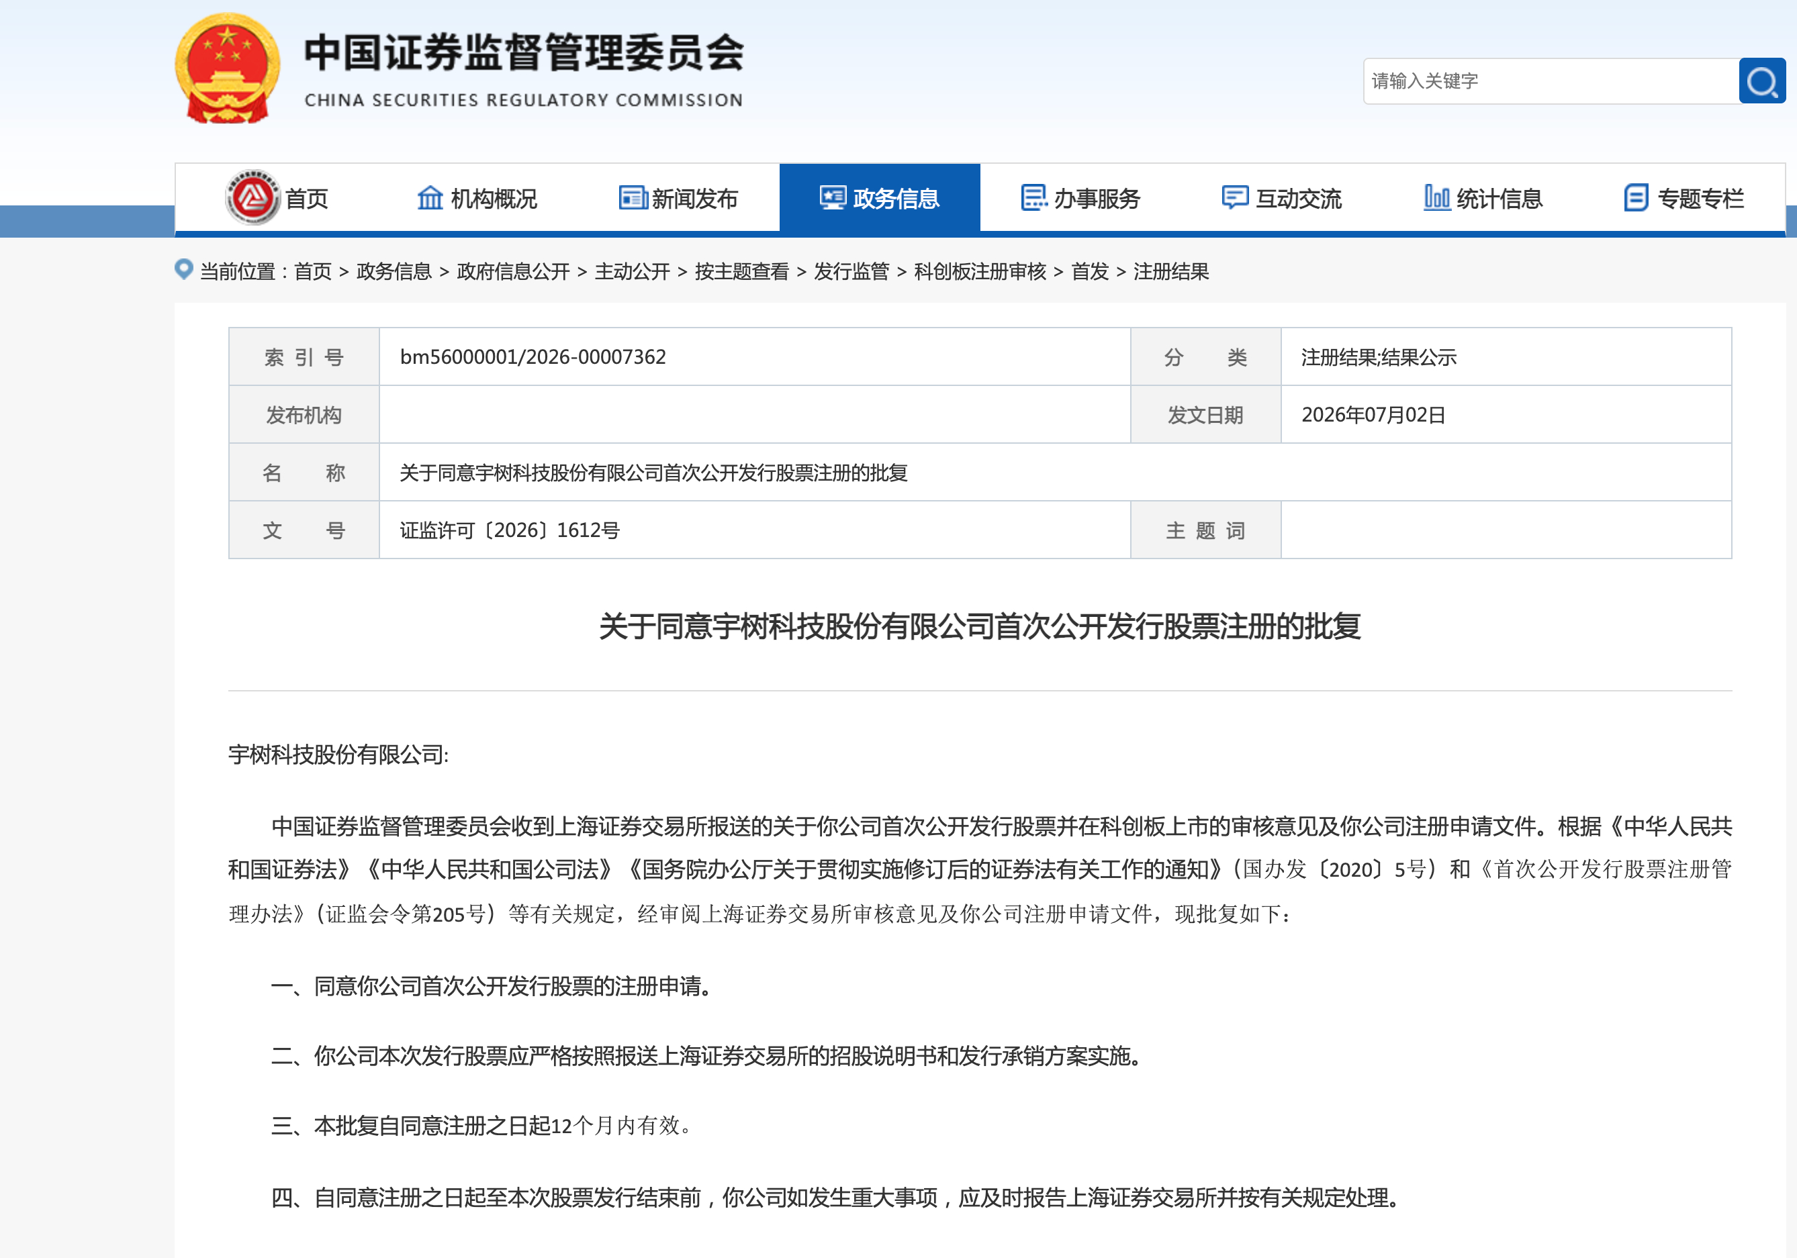
Task: Open the 首页 navigation tab
Action: pyautogui.click(x=276, y=198)
